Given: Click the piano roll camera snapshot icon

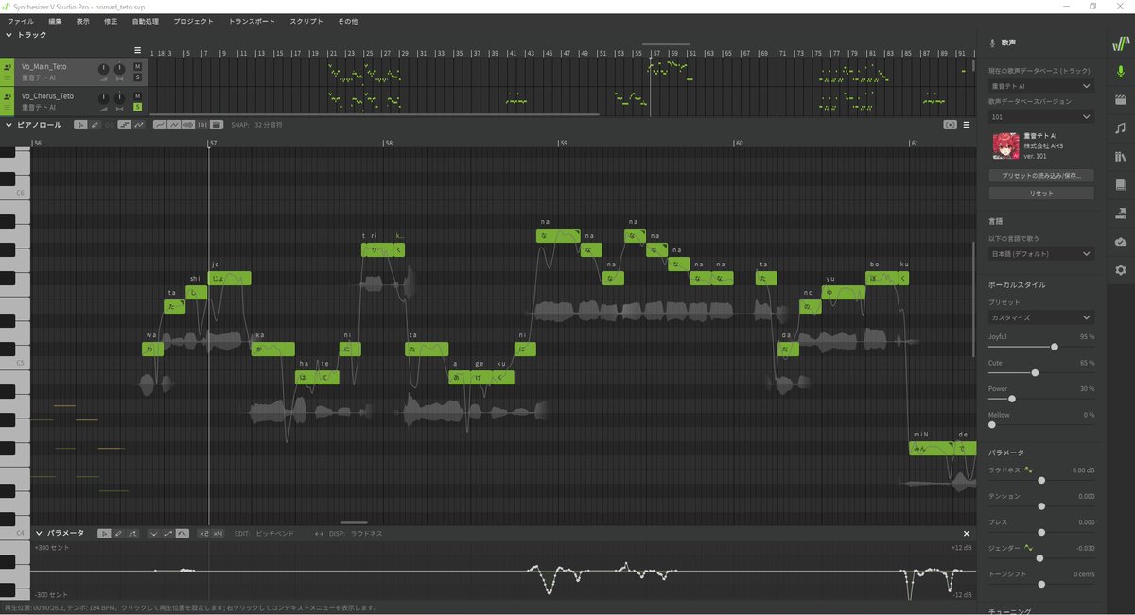Looking at the screenshot, I should (x=951, y=125).
